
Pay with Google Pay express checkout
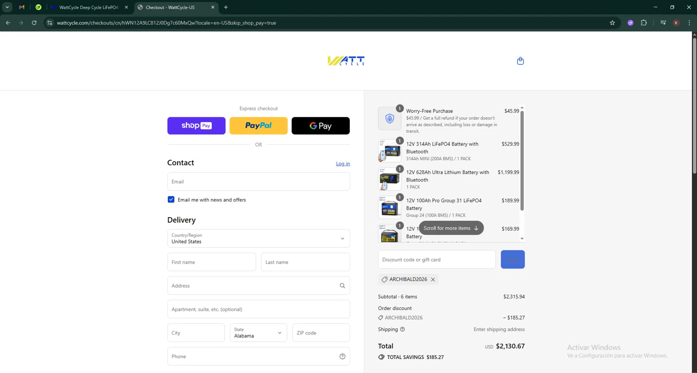click(x=321, y=126)
